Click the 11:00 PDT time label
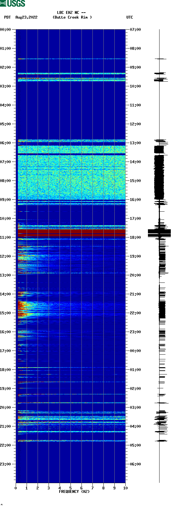The width and height of the screenshot is (173, 508). click(x=6, y=237)
